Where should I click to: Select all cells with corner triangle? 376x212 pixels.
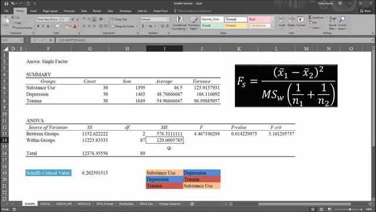(x=6, y=49)
